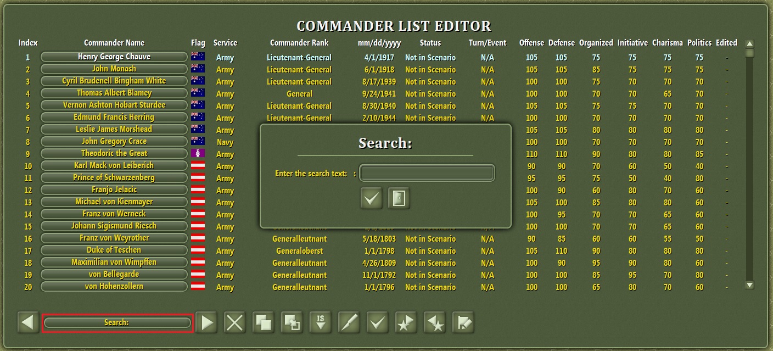The height and width of the screenshot is (351, 773).
Task: Open Duke of Teschen entry
Action: coord(114,250)
